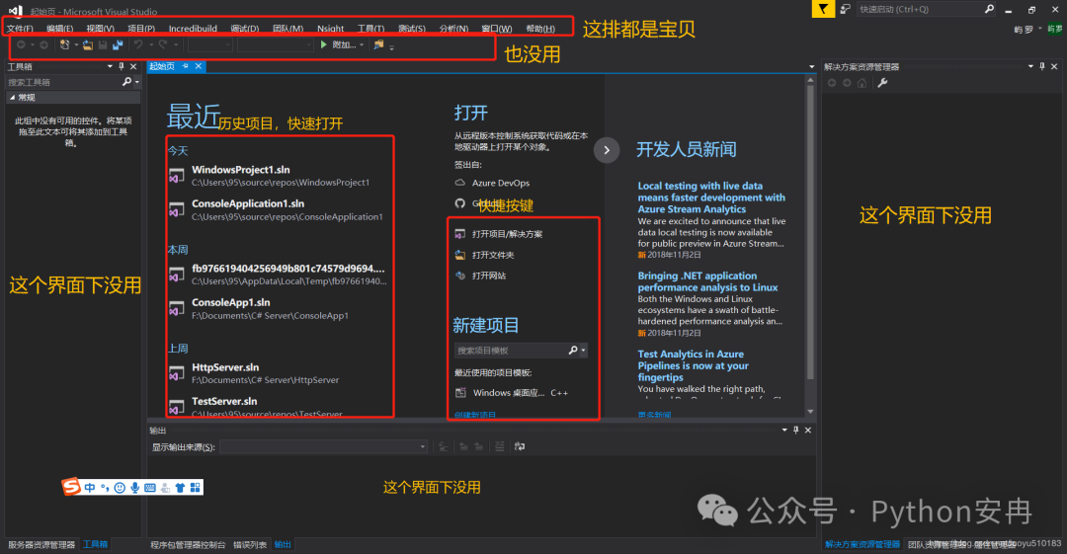This screenshot has height=554, width=1067.
Task: Click the Open File toolbar icon
Action: coord(88,45)
